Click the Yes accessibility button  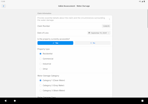[55, 43]
